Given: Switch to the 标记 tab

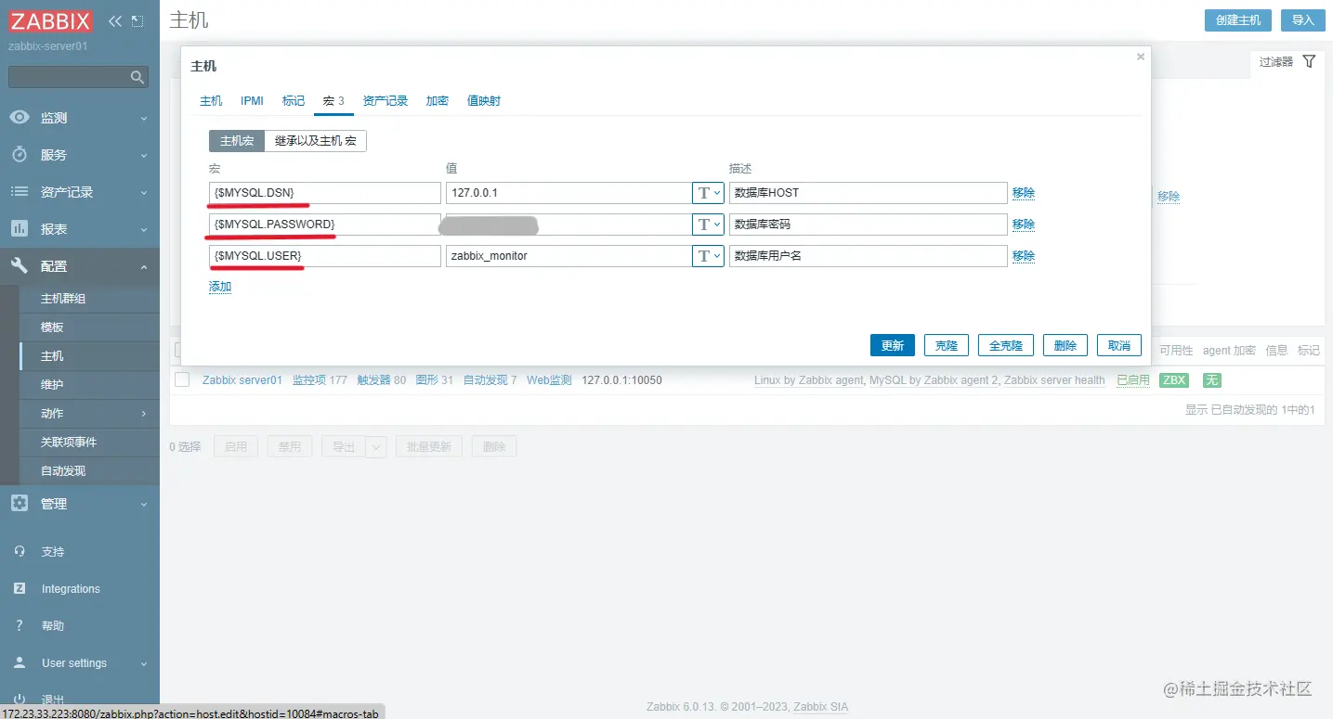Looking at the screenshot, I should 294,100.
